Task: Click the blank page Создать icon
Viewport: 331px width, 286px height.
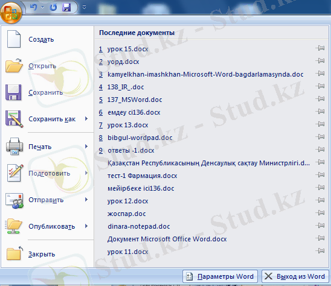Action: pyautogui.click(x=14, y=39)
